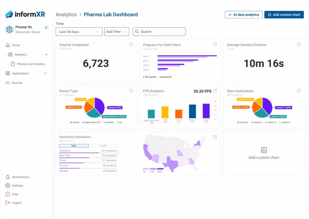The height and width of the screenshot is (219, 309).
Task: Click the Analytics grid icon
Action: pos(10,55)
